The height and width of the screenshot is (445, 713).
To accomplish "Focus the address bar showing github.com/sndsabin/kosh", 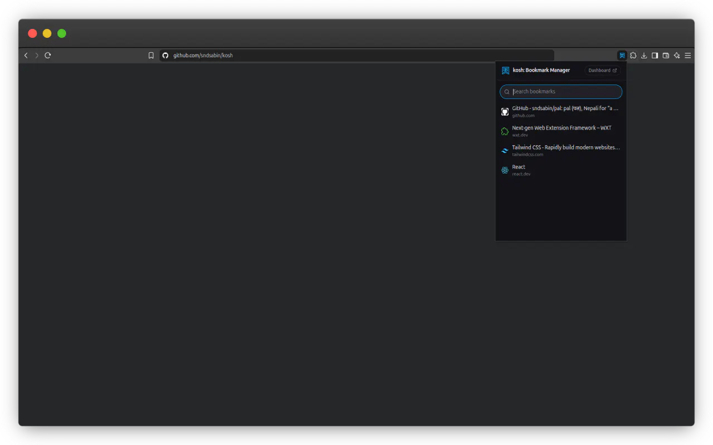I will coord(356,56).
